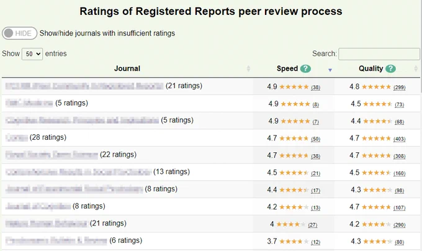Open the (13) speed ratings count link

(315, 208)
